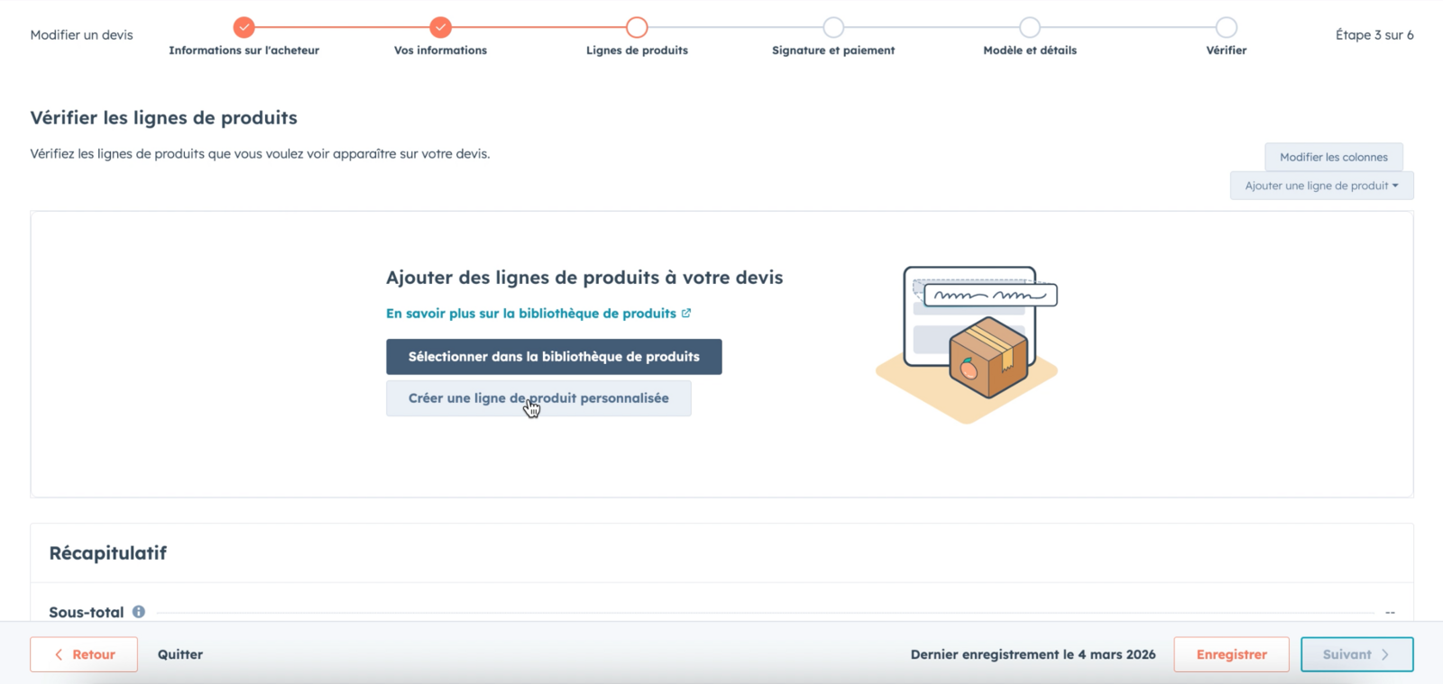1443x684 pixels.
Task: Click the Sous-total info icon
Action: (139, 611)
